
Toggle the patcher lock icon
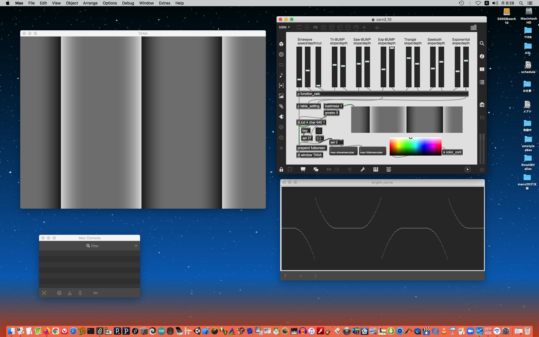tap(281, 169)
